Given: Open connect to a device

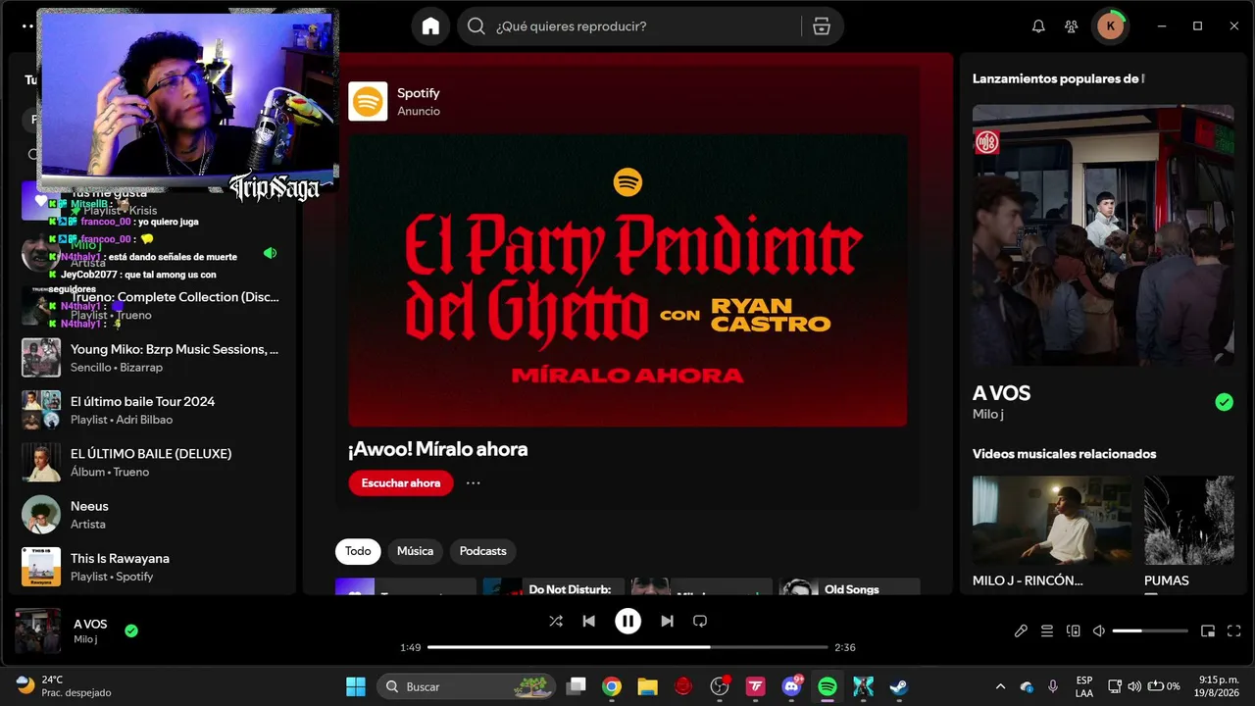Looking at the screenshot, I should pos(1074,630).
